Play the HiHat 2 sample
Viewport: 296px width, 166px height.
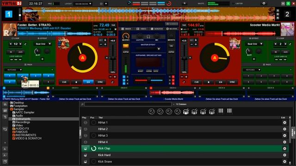point(85,129)
